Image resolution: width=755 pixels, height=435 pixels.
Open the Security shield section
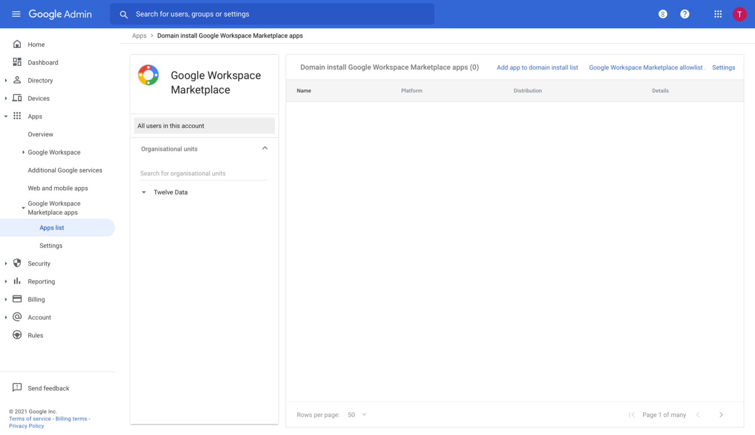pos(17,263)
